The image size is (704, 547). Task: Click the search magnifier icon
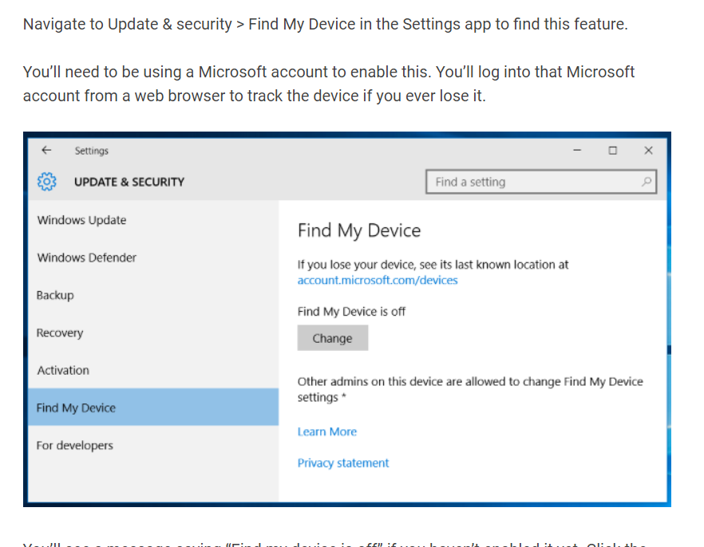point(647,182)
